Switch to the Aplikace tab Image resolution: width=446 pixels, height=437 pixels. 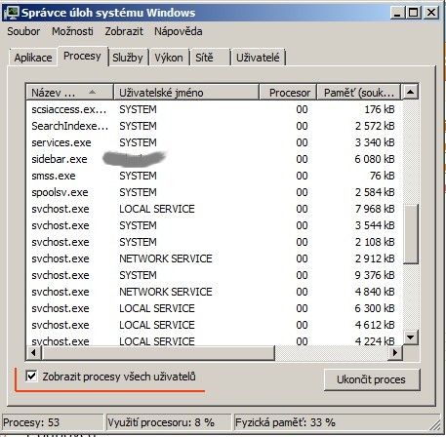pyautogui.click(x=33, y=58)
